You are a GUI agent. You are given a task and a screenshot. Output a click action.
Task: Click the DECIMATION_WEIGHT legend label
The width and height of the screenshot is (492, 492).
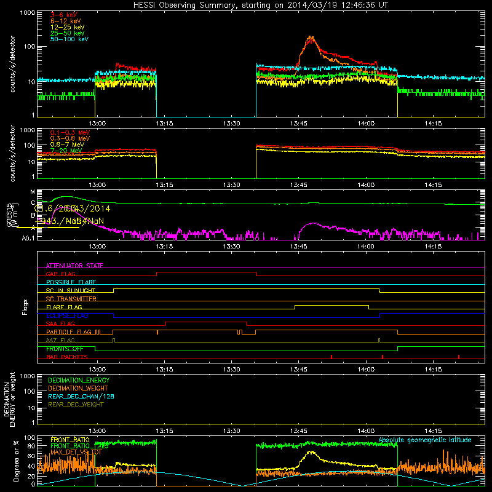tap(78, 388)
